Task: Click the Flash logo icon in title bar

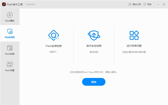Action: point(4,4)
